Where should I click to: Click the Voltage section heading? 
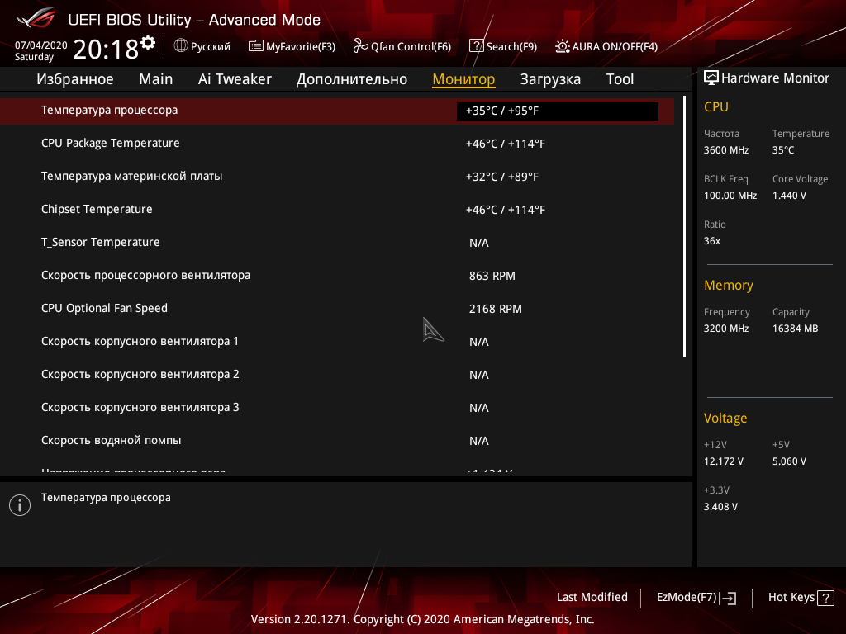pos(725,419)
